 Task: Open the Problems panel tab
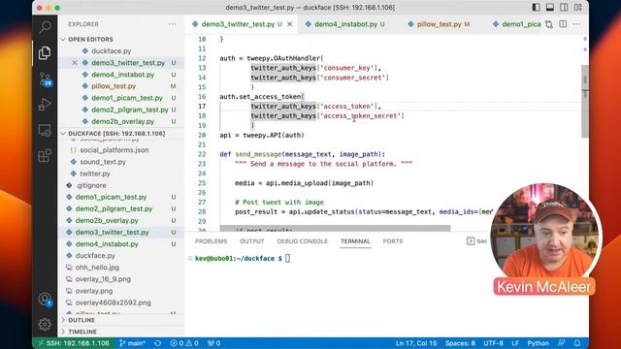pos(211,241)
